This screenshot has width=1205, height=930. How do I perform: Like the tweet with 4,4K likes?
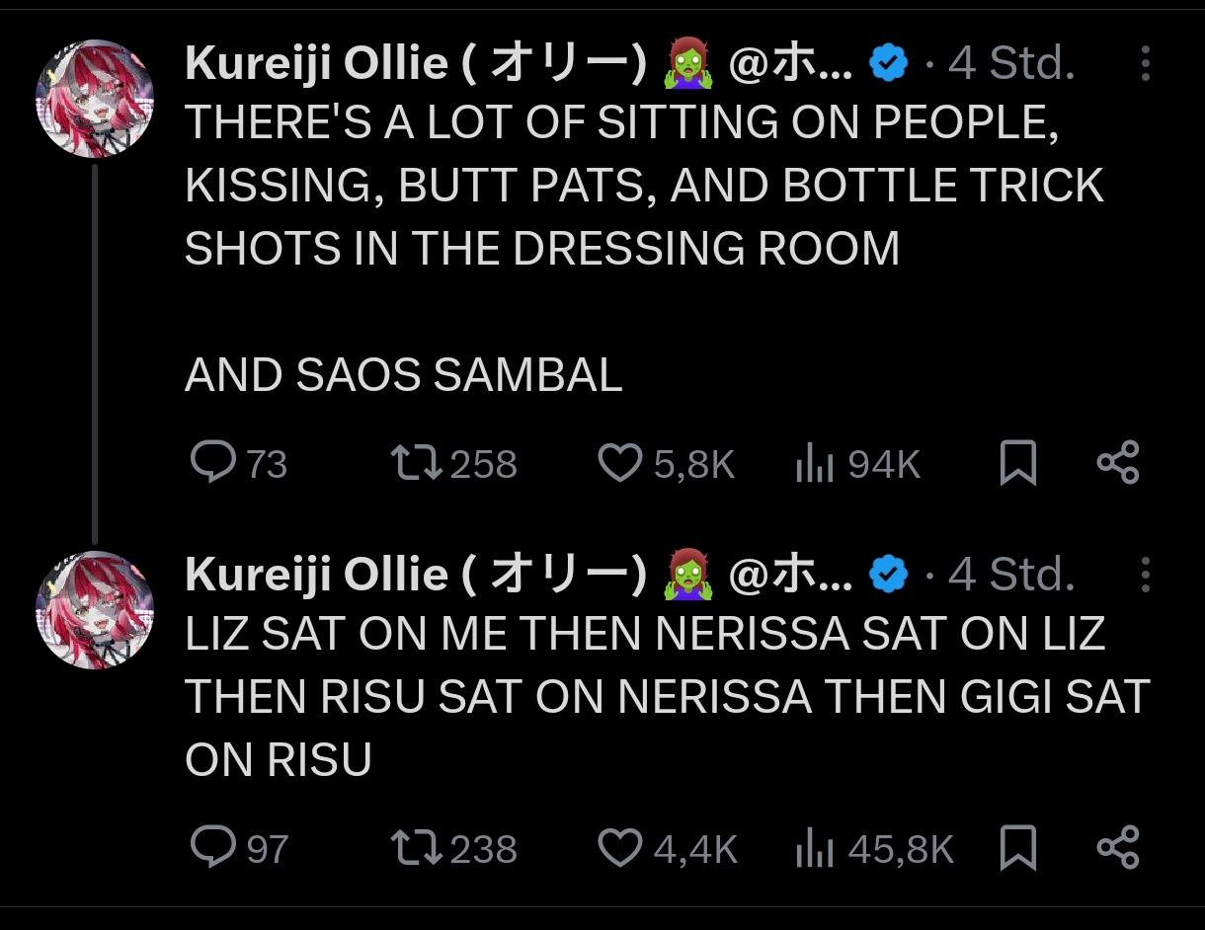621,848
